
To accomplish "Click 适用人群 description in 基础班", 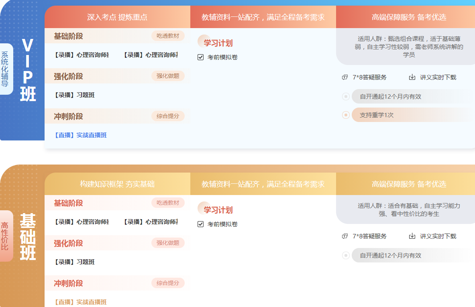I will pyautogui.click(x=409, y=209).
